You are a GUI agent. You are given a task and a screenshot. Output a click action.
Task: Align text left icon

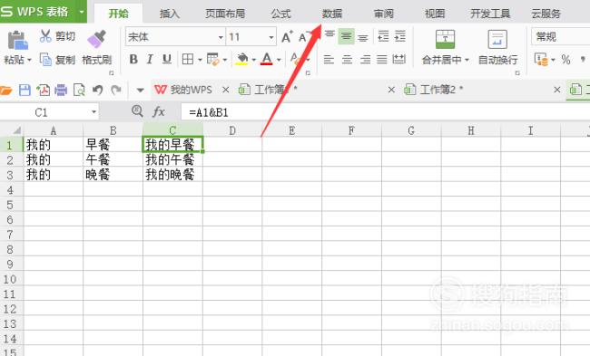coord(329,60)
